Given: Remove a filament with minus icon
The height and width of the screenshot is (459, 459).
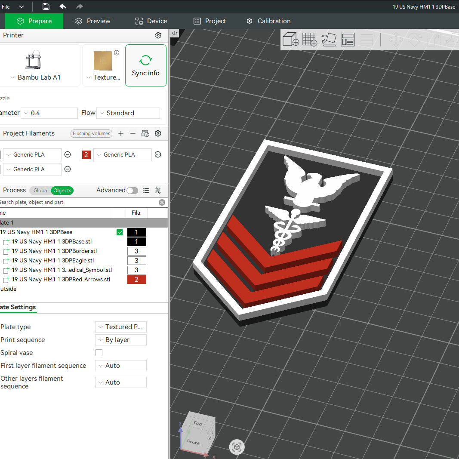Looking at the screenshot, I should [x=133, y=133].
